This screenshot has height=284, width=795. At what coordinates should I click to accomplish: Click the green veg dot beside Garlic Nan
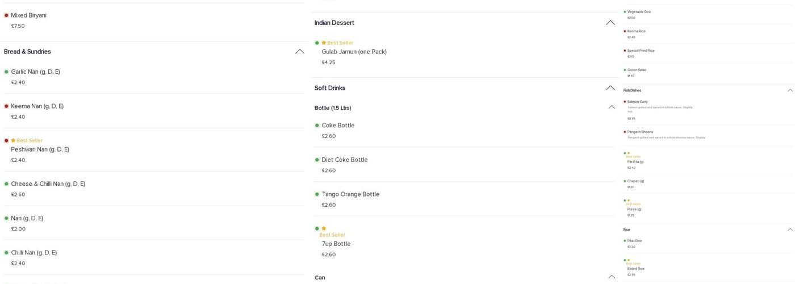click(x=6, y=72)
